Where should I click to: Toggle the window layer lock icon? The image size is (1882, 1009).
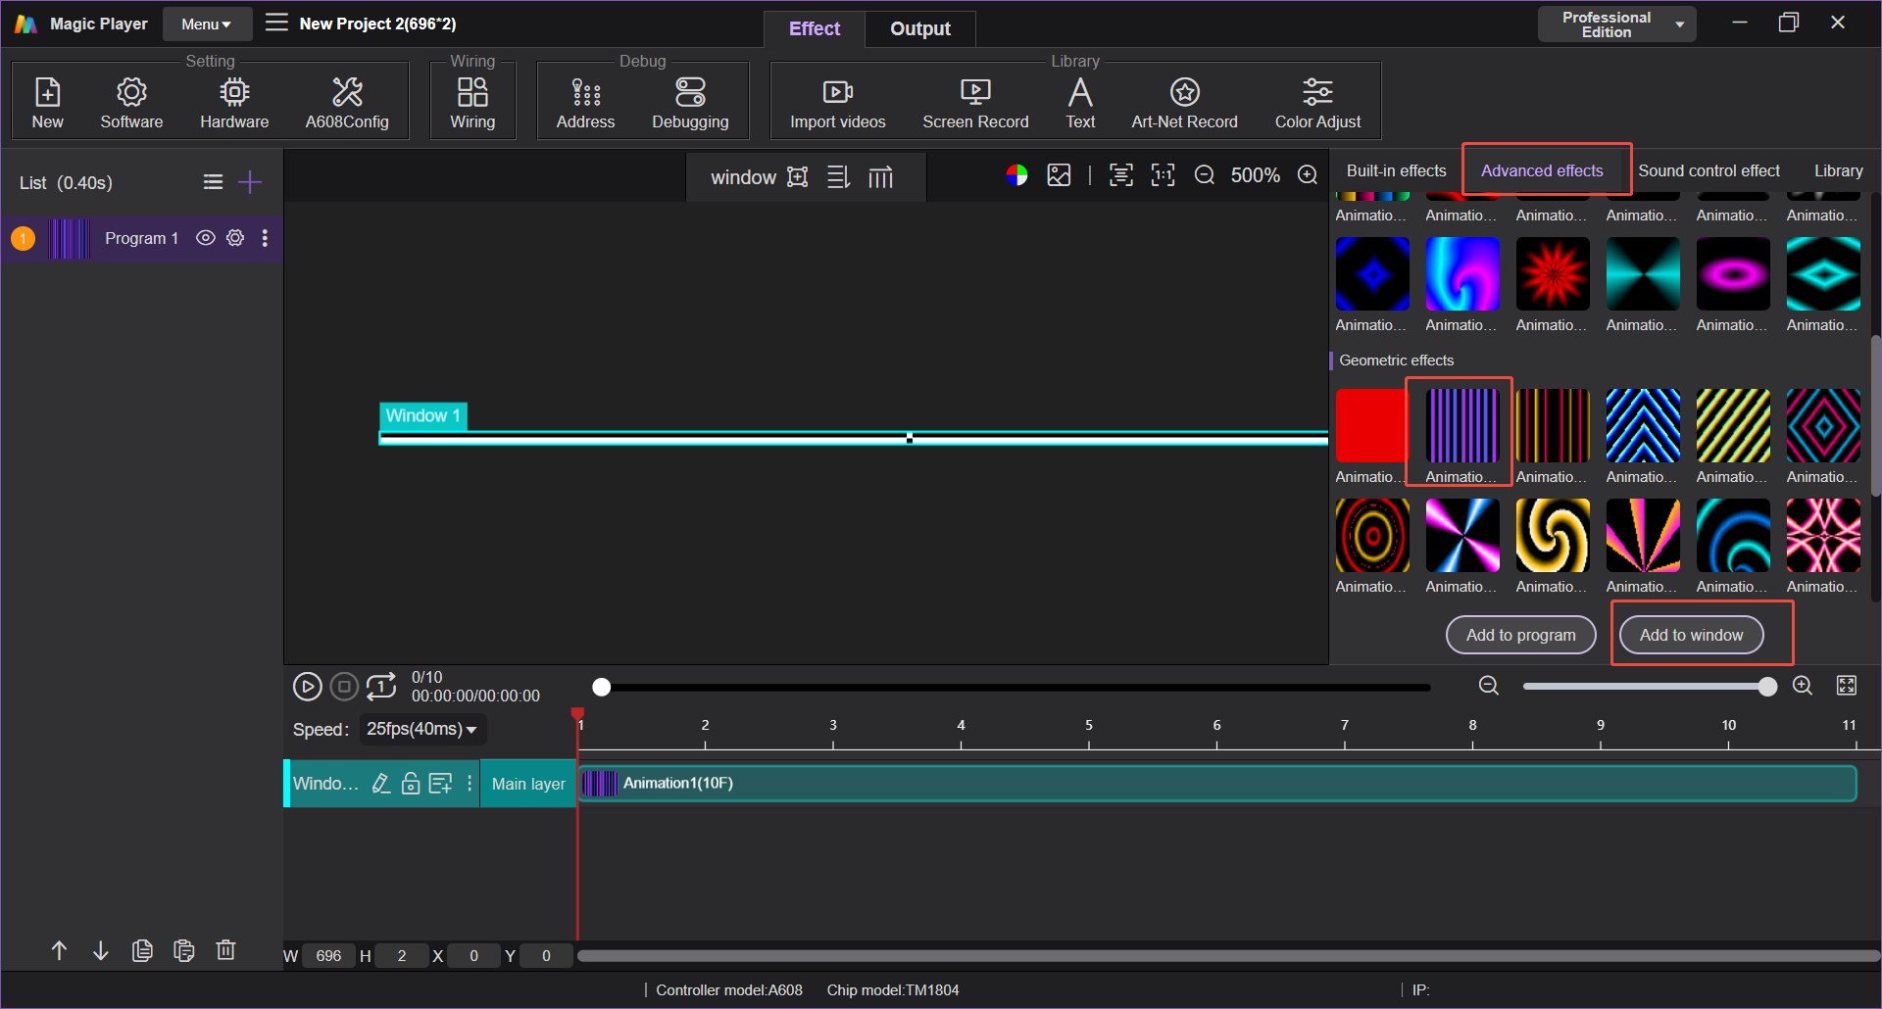coord(411,783)
